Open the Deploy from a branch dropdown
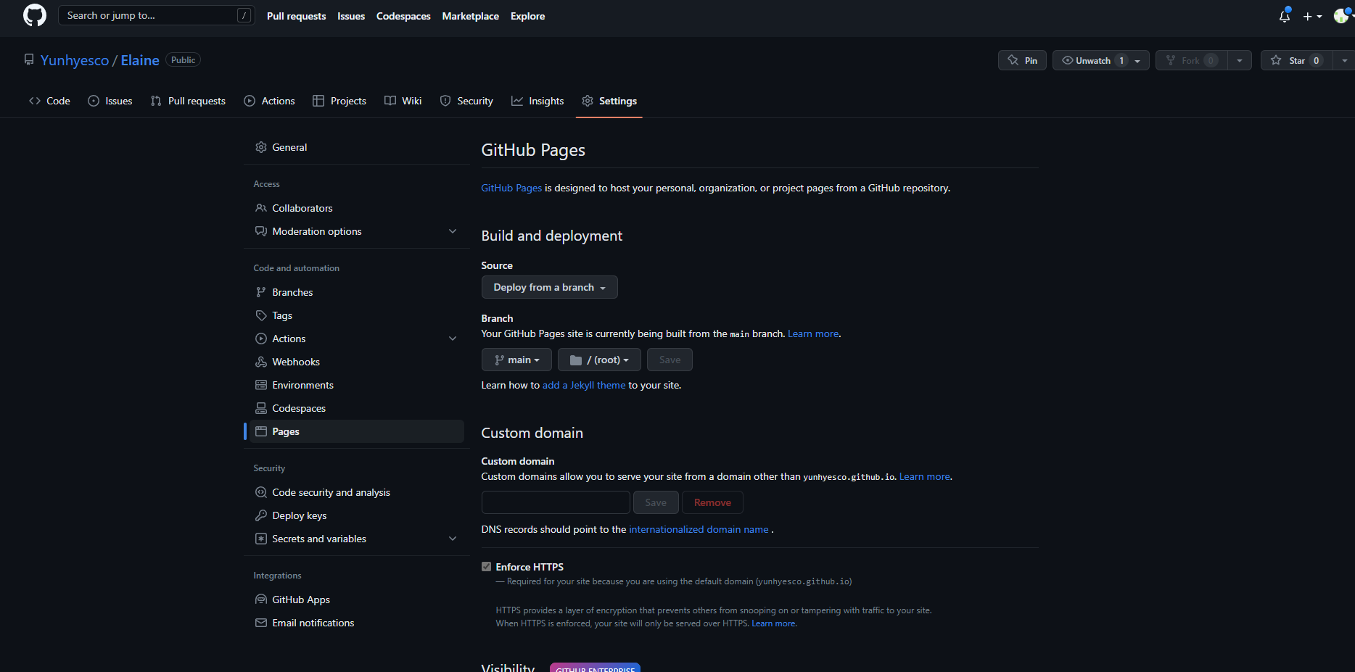The image size is (1355, 672). tap(549, 287)
